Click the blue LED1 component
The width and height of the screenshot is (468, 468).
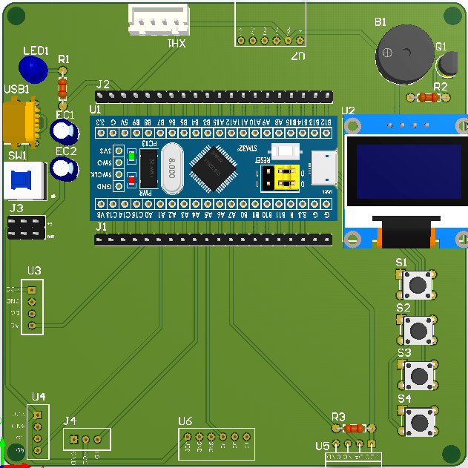pos(33,69)
